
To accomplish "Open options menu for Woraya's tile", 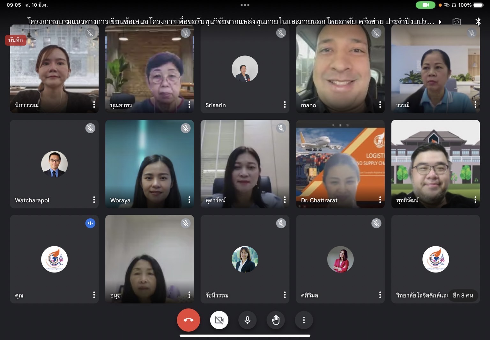I will [x=189, y=200].
